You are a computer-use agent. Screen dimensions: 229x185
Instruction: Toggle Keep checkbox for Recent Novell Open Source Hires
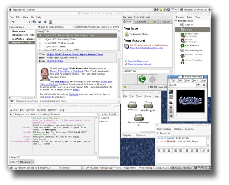tap(40, 35)
